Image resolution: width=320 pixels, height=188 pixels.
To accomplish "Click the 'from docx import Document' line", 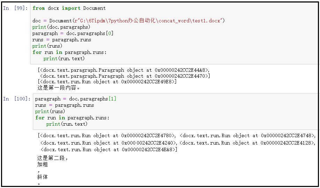I will (x=69, y=8).
